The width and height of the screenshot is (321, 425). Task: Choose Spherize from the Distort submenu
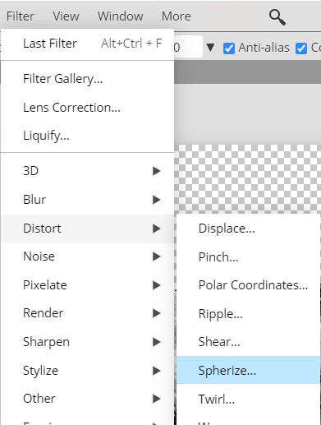(x=248, y=370)
